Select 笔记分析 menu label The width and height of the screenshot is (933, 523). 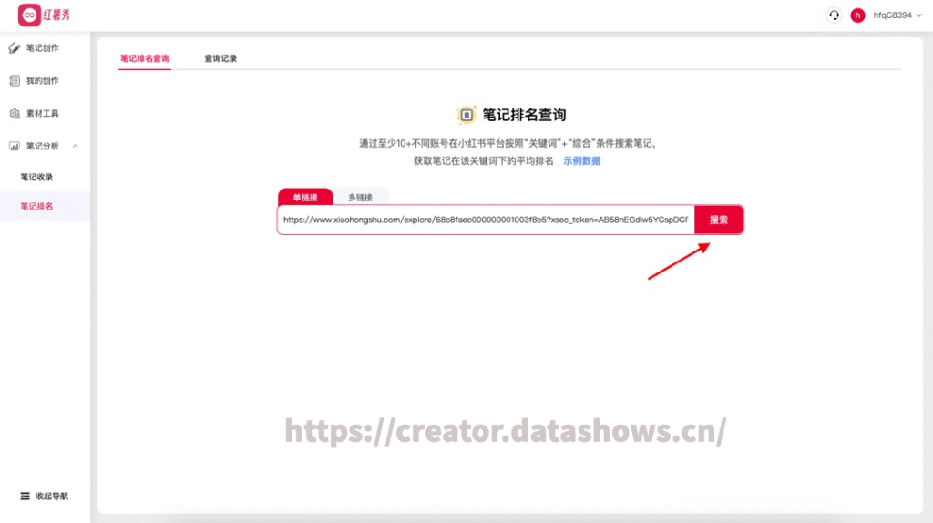pyautogui.click(x=42, y=146)
